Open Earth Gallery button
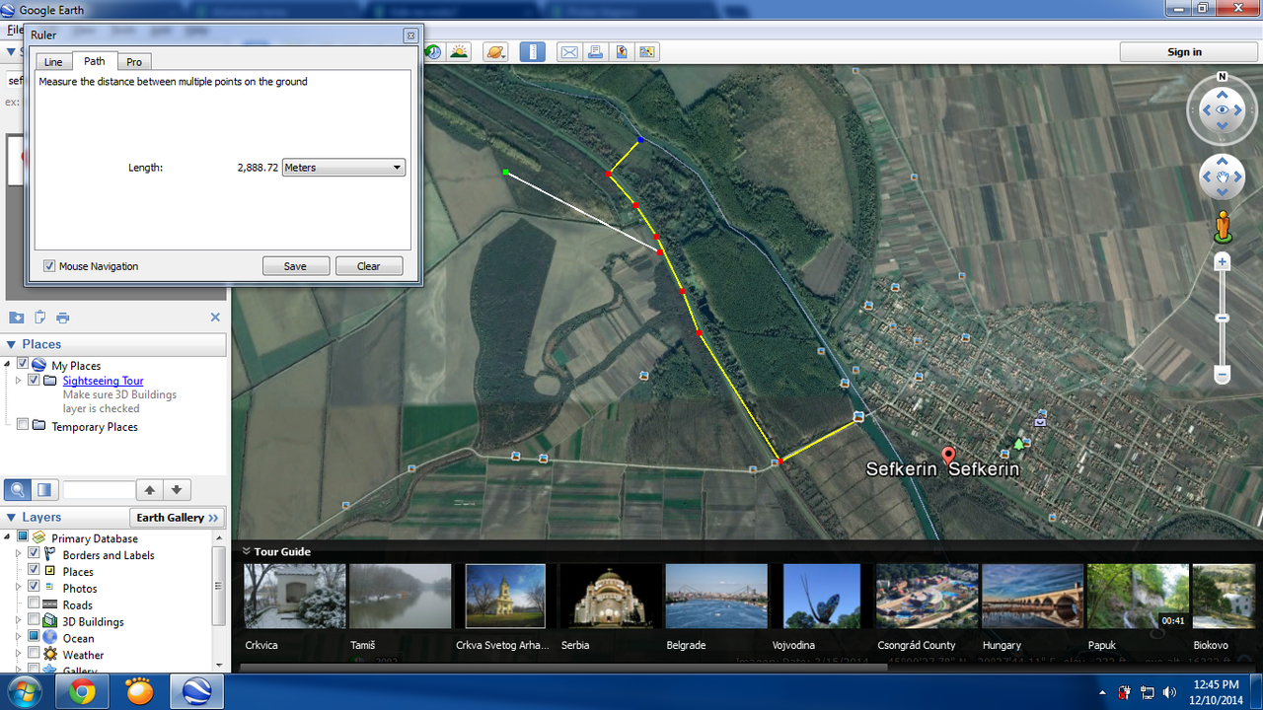The image size is (1263, 710). point(178,518)
